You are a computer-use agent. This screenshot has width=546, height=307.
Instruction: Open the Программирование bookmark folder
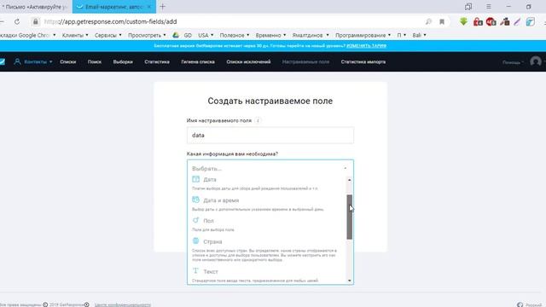click(x=363, y=35)
